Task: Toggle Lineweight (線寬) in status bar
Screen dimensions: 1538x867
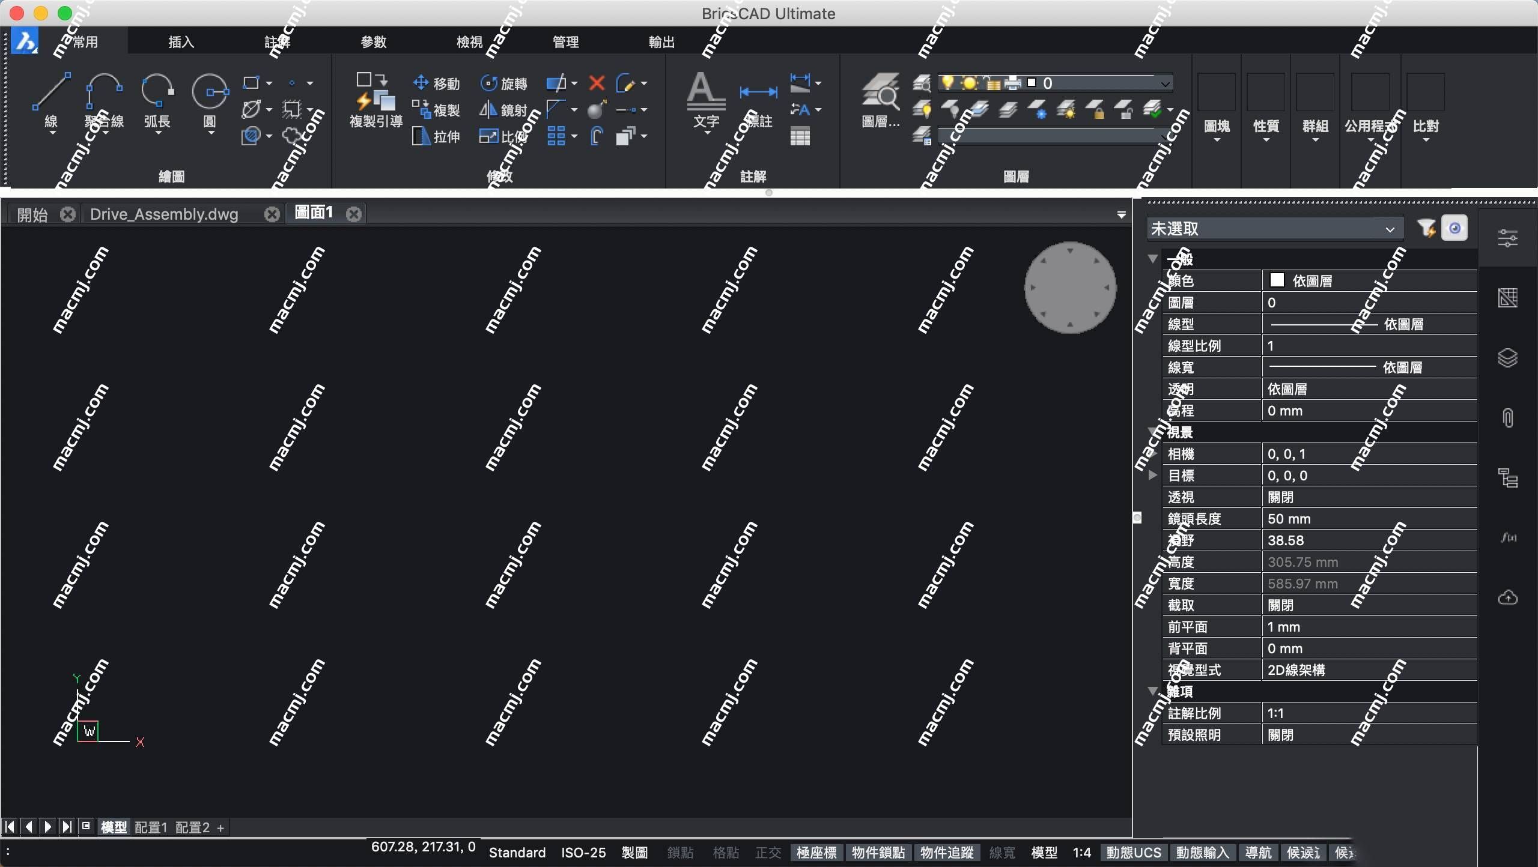Action: tap(1002, 853)
